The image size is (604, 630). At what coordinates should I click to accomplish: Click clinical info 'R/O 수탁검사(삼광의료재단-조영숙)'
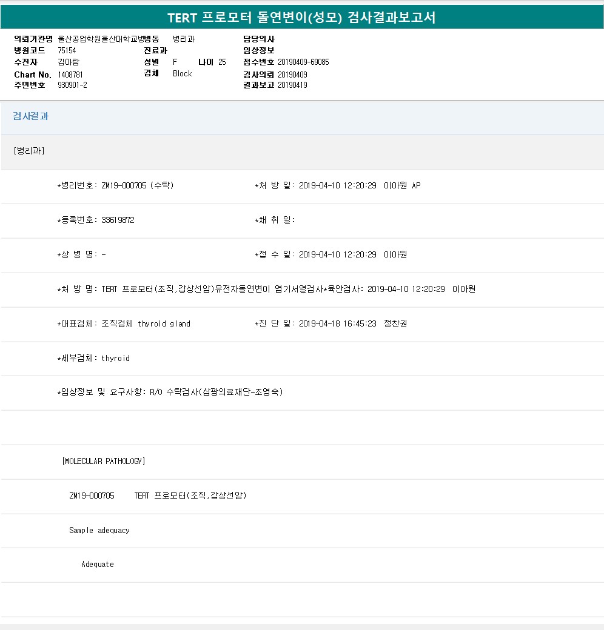tap(216, 392)
